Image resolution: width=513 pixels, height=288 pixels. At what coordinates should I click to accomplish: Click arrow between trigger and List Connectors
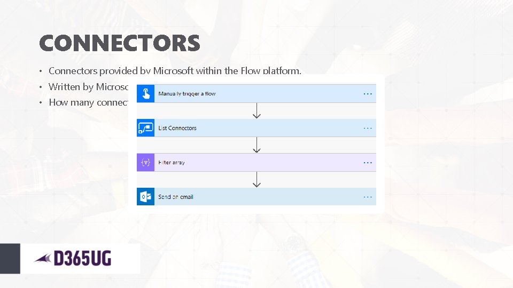[256, 110]
